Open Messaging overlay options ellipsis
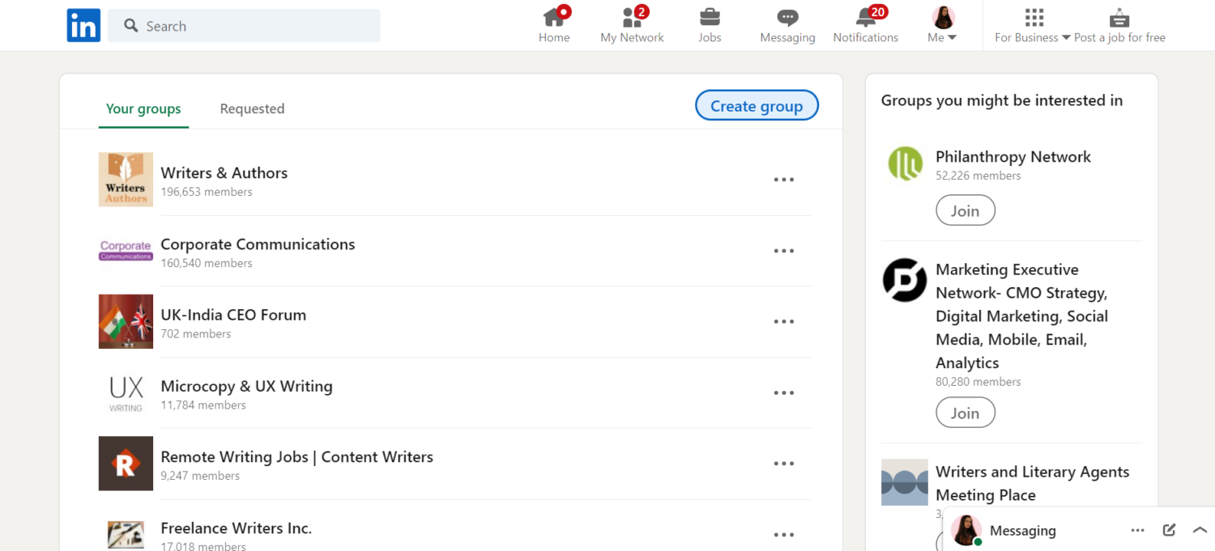 [x=1138, y=531]
